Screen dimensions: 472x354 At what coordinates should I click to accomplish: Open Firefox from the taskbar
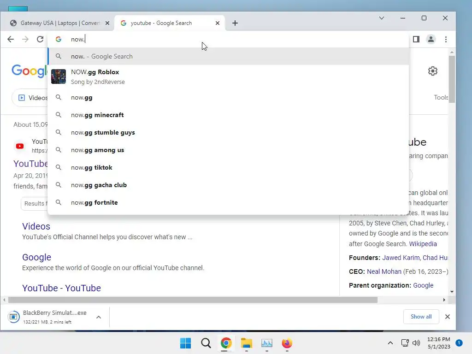pyautogui.click(x=287, y=343)
